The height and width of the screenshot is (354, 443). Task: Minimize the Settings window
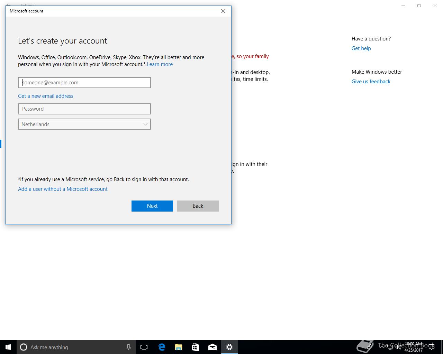403,6
